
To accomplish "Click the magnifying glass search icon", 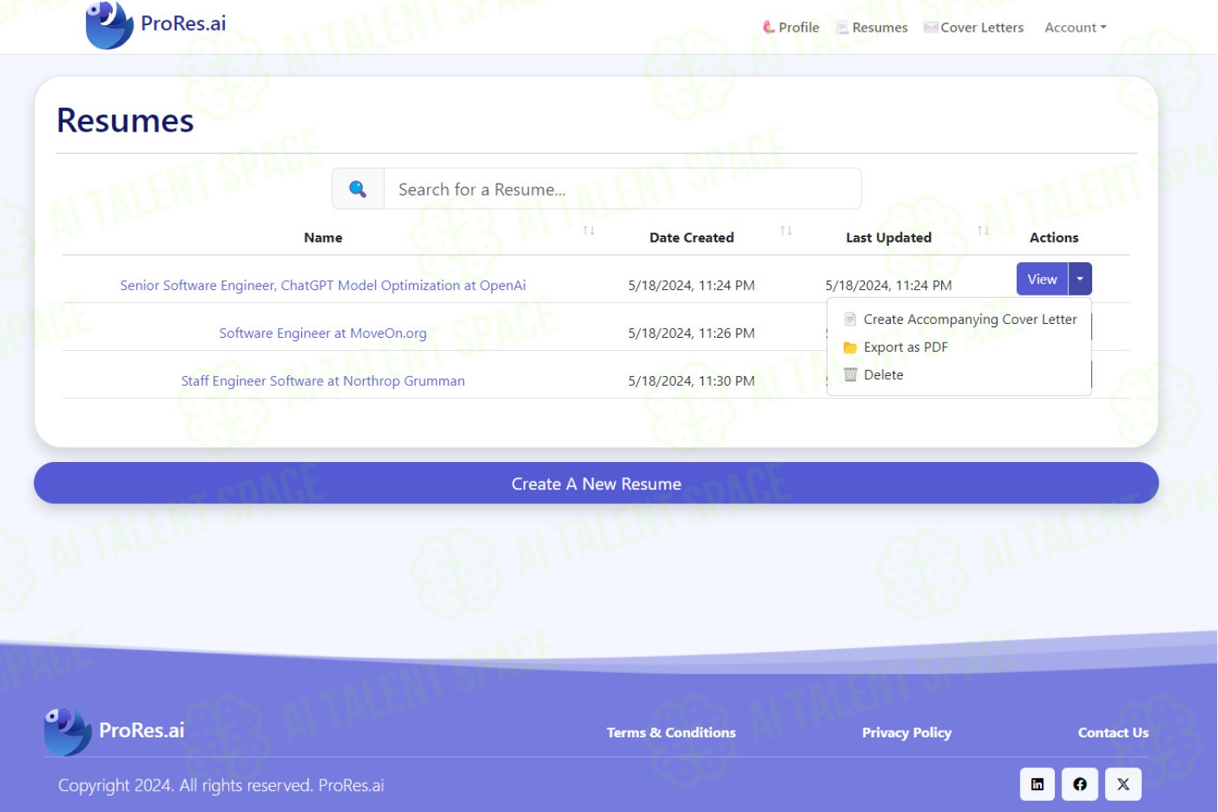I will [357, 189].
